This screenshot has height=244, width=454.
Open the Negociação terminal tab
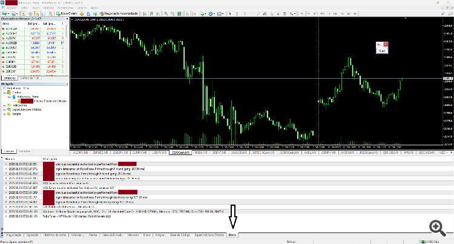[x=14, y=235]
